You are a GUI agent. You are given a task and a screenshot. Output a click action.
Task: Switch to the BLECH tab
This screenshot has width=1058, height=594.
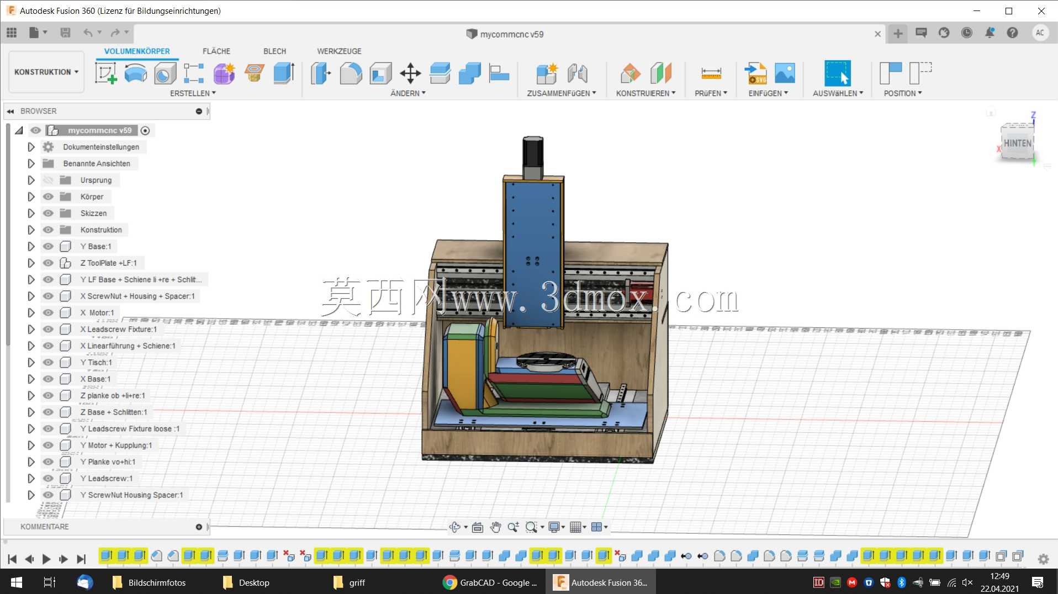274,51
